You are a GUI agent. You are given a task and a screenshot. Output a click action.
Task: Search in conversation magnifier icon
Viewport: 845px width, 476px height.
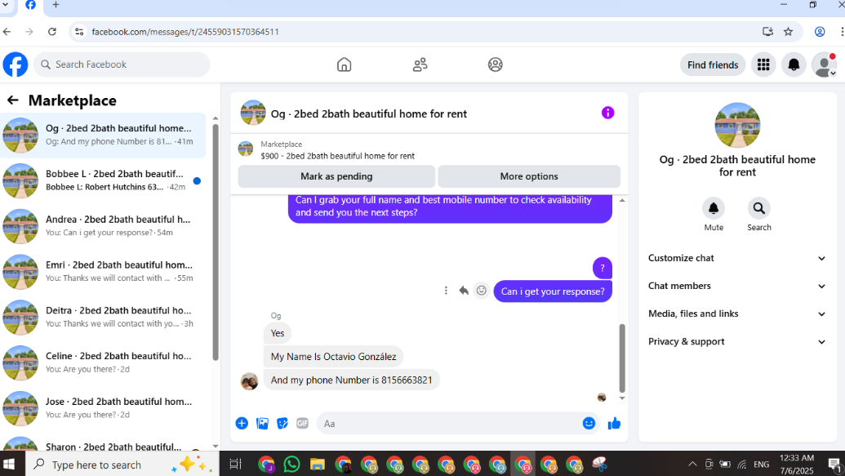758,208
